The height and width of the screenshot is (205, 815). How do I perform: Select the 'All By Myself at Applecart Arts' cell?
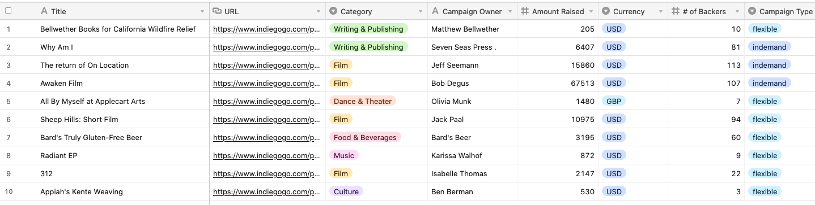click(x=92, y=101)
